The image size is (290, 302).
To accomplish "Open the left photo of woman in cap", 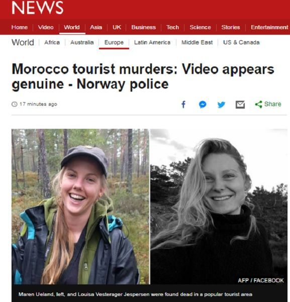I will 80,206.
